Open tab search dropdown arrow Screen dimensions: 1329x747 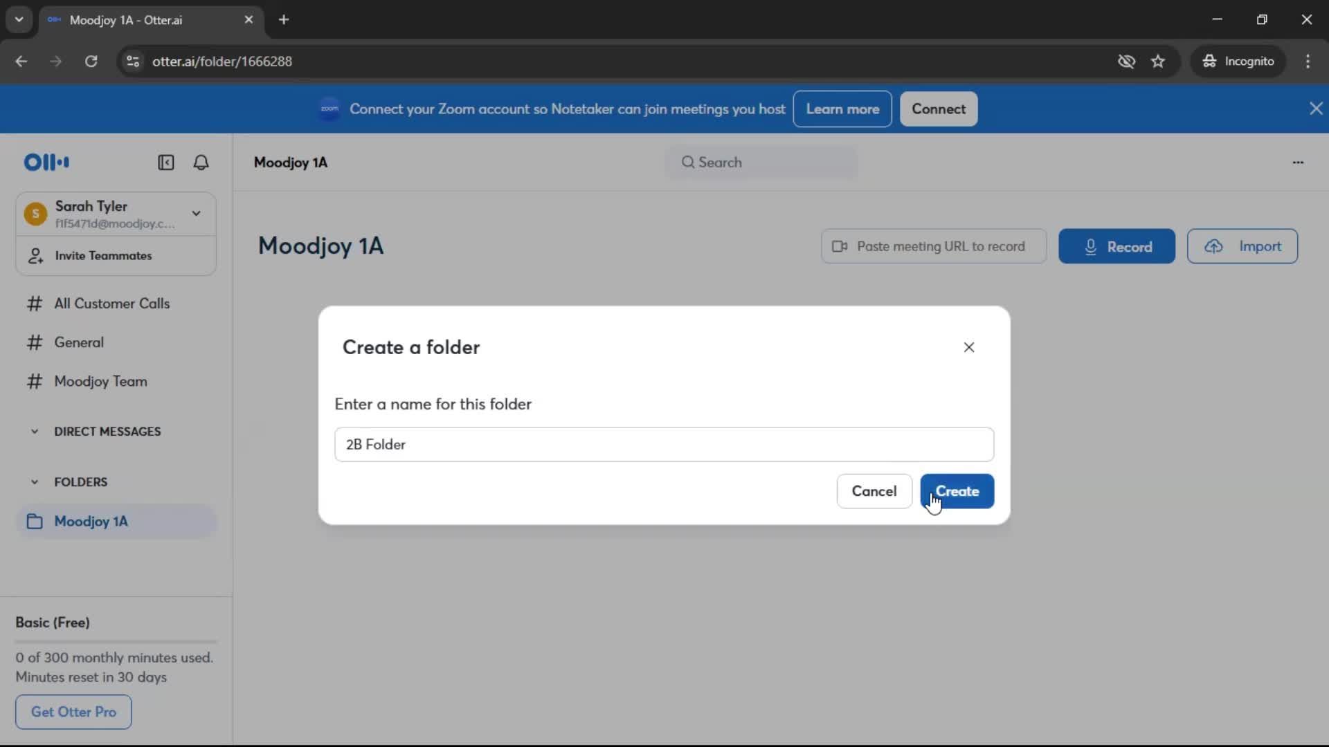click(x=19, y=20)
